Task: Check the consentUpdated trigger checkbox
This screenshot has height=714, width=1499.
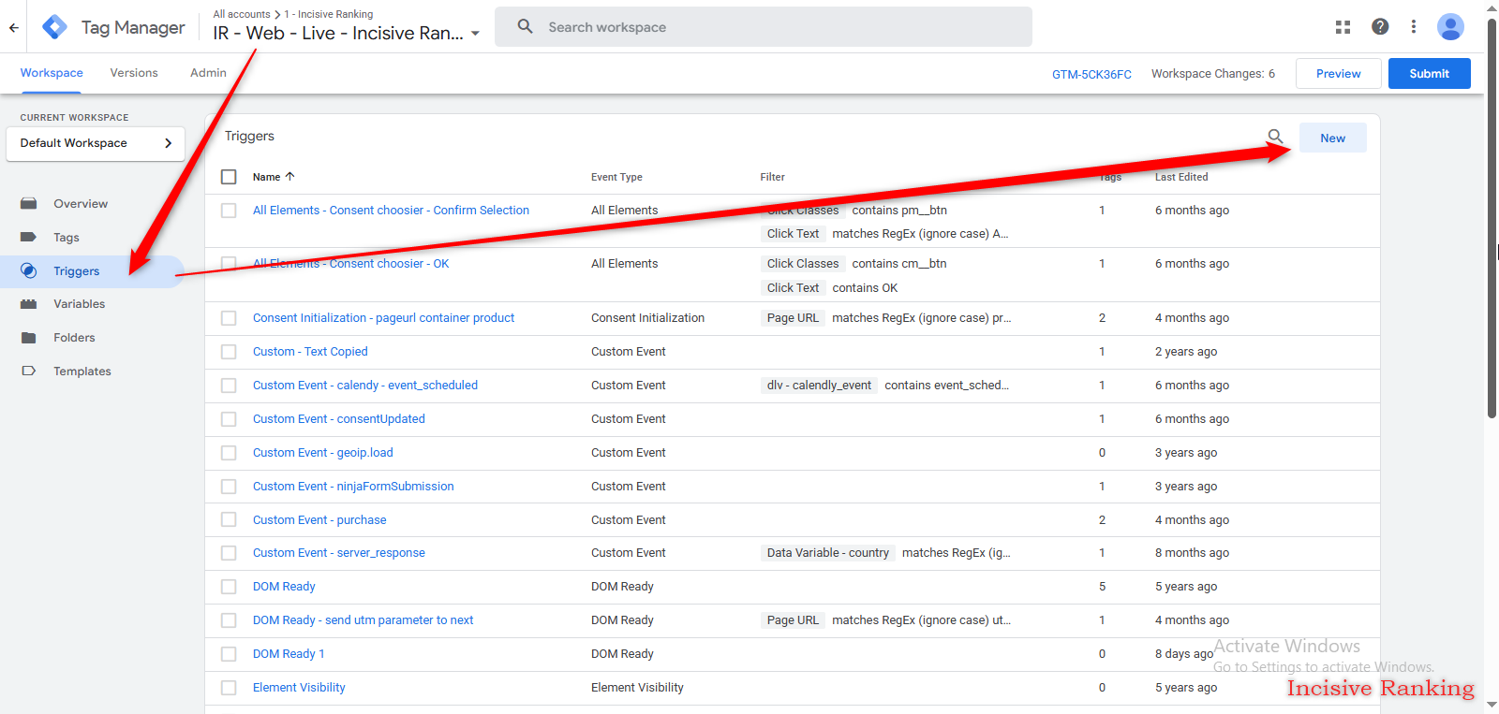Action: pyautogui.click(x=229, y=419)
